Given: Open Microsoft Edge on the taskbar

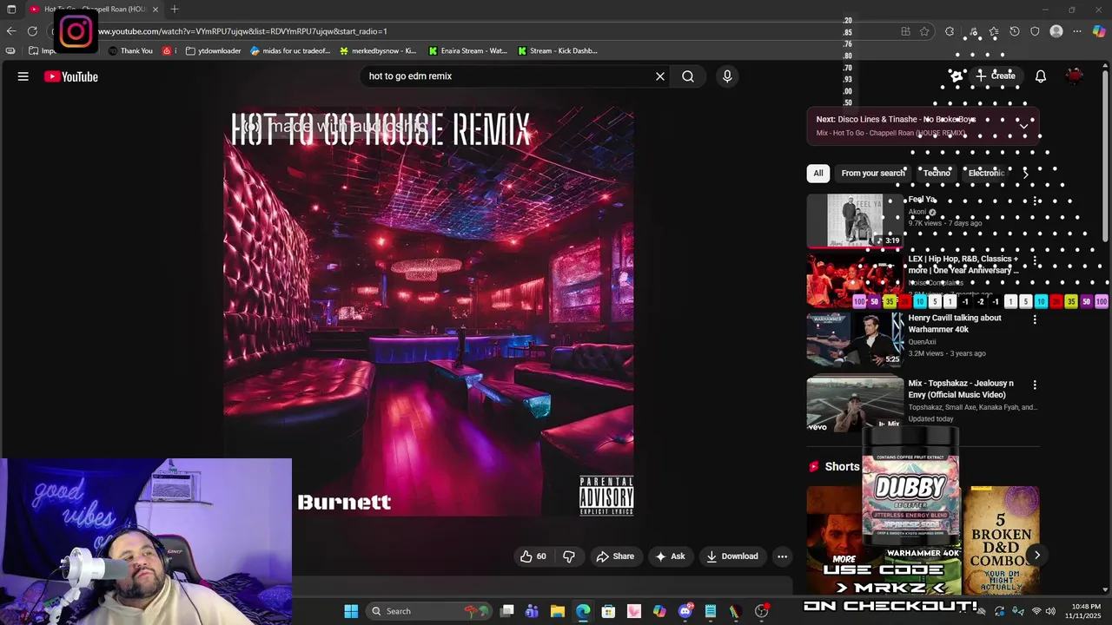Looking at the screenshot, I should (583, 611).
